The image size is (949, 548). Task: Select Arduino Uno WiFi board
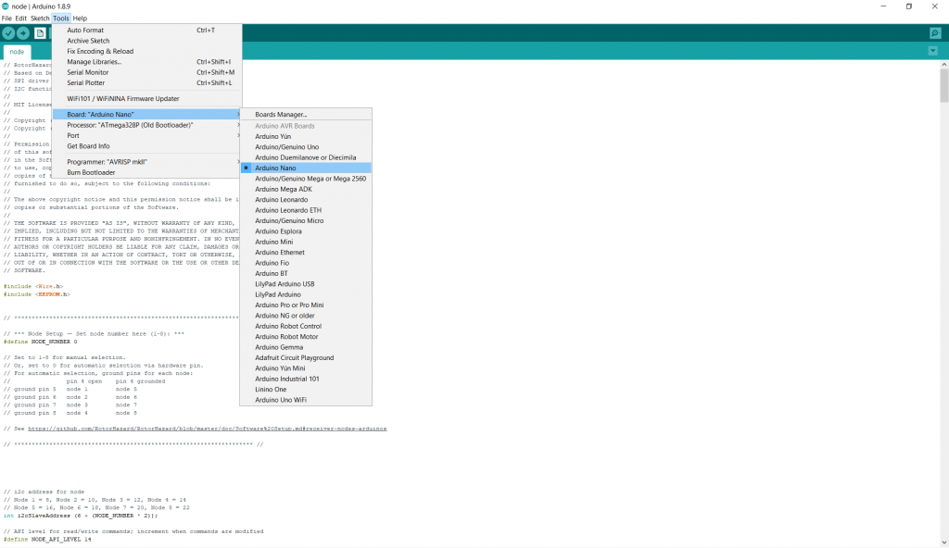(x=306, y=400)
